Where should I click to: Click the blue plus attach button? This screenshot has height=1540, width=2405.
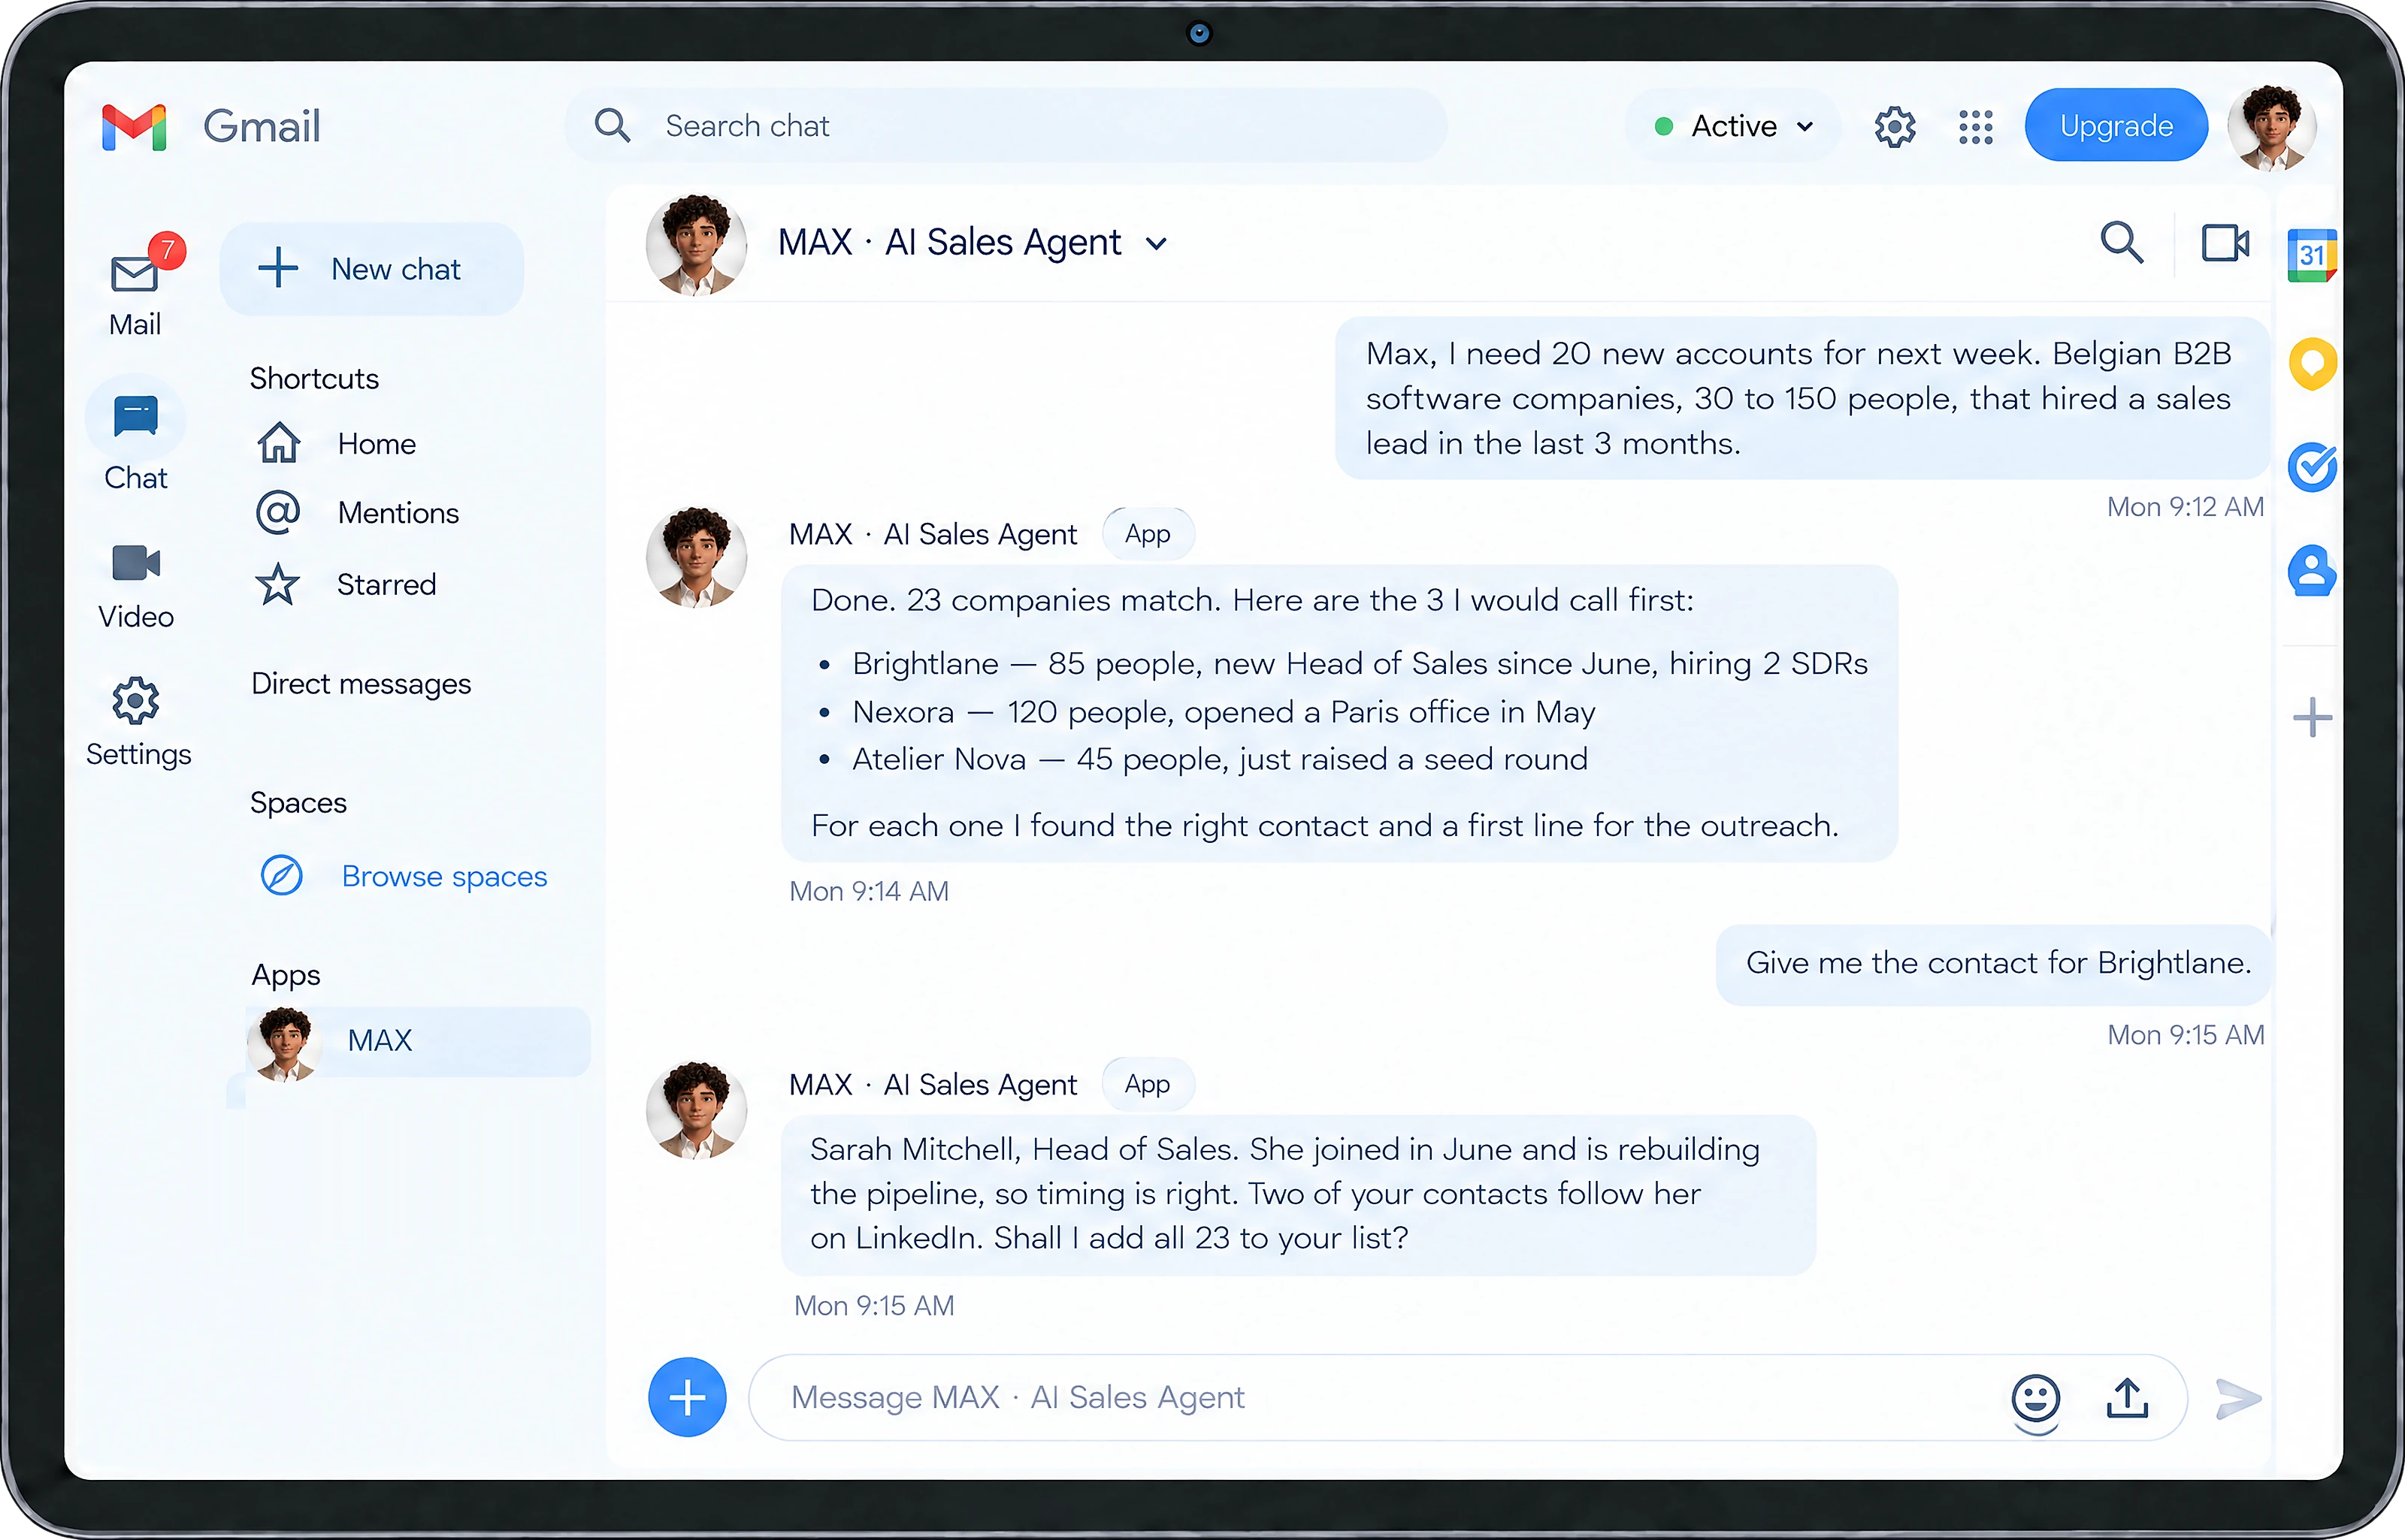coord(687,1398)
